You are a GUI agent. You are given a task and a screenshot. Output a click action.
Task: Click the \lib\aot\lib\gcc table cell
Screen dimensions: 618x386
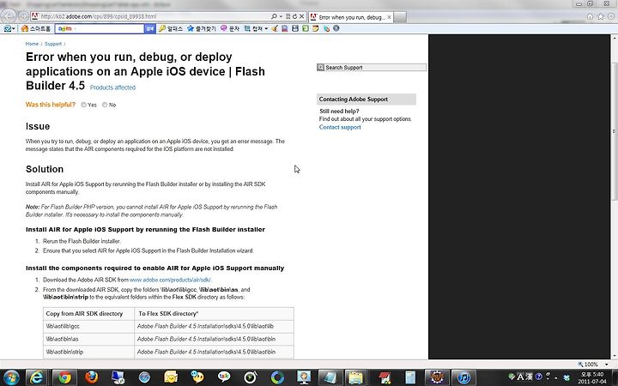[88, 326]
